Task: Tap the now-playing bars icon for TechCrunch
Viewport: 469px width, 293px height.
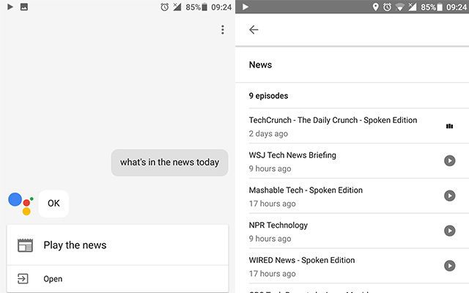Action: tap(449, 126)
